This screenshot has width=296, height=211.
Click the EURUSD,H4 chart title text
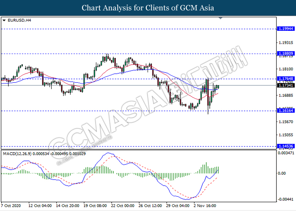19,20
